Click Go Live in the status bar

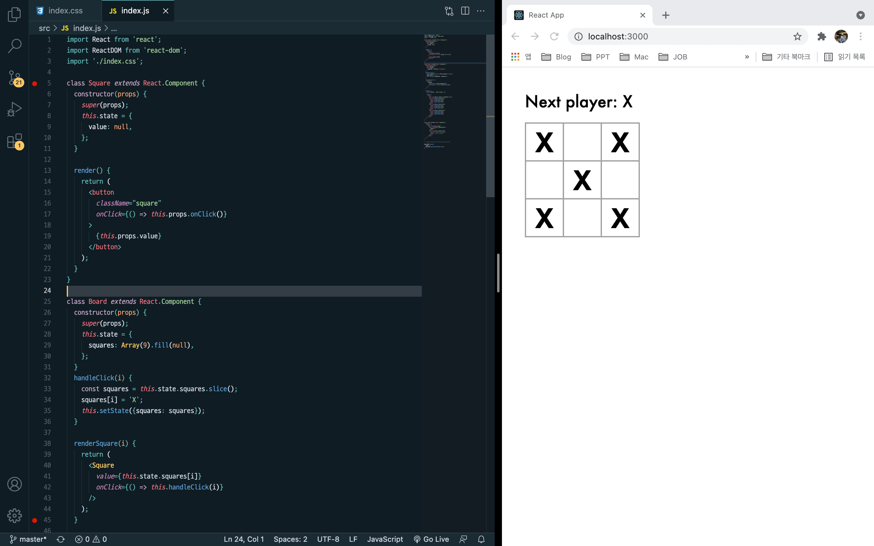point(431,539)
